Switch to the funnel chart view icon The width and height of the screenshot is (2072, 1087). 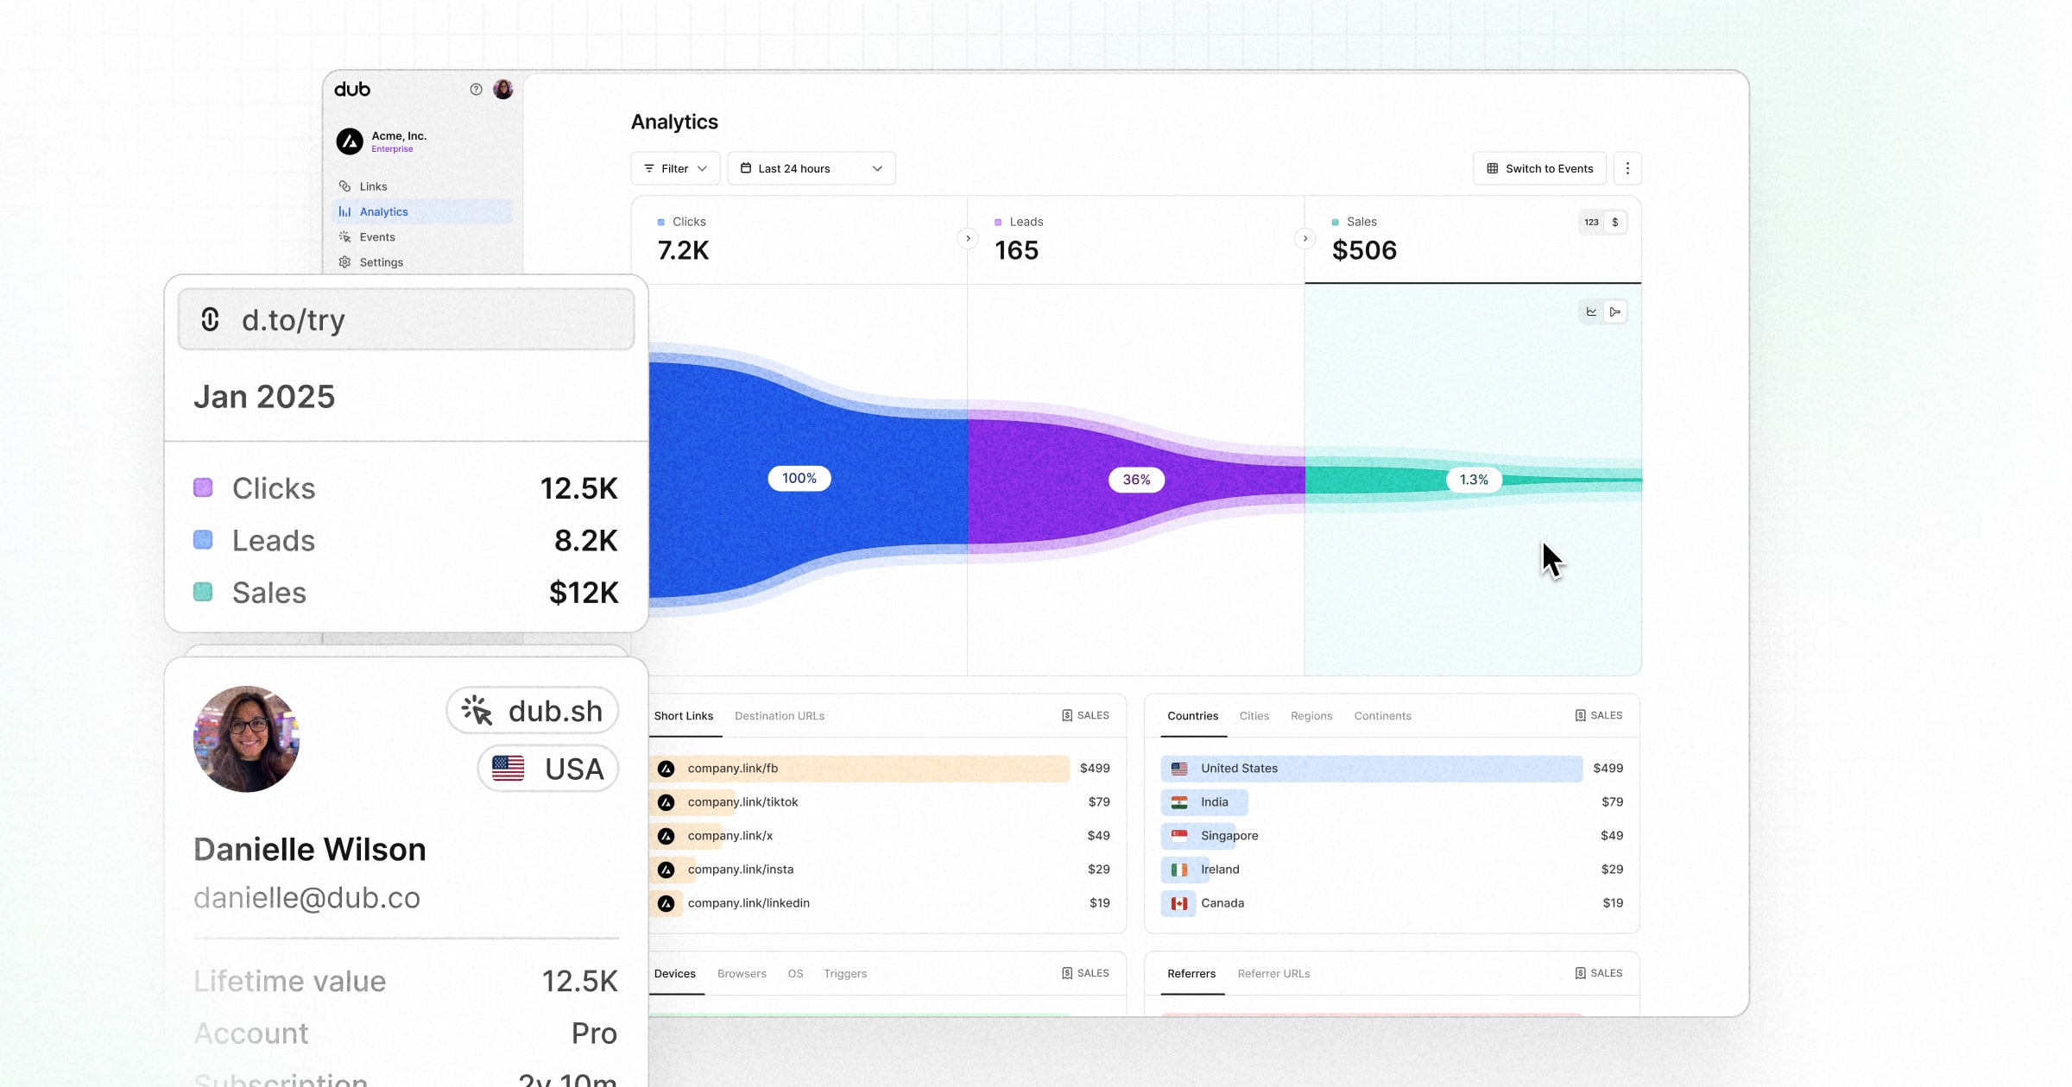(x=1615, y=312)
